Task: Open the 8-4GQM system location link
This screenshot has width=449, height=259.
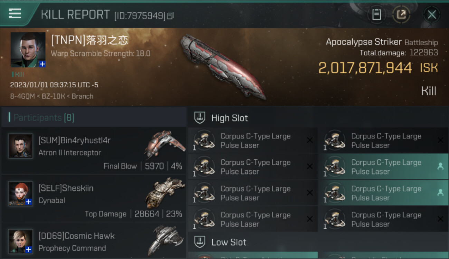Action: click(22, 96)
